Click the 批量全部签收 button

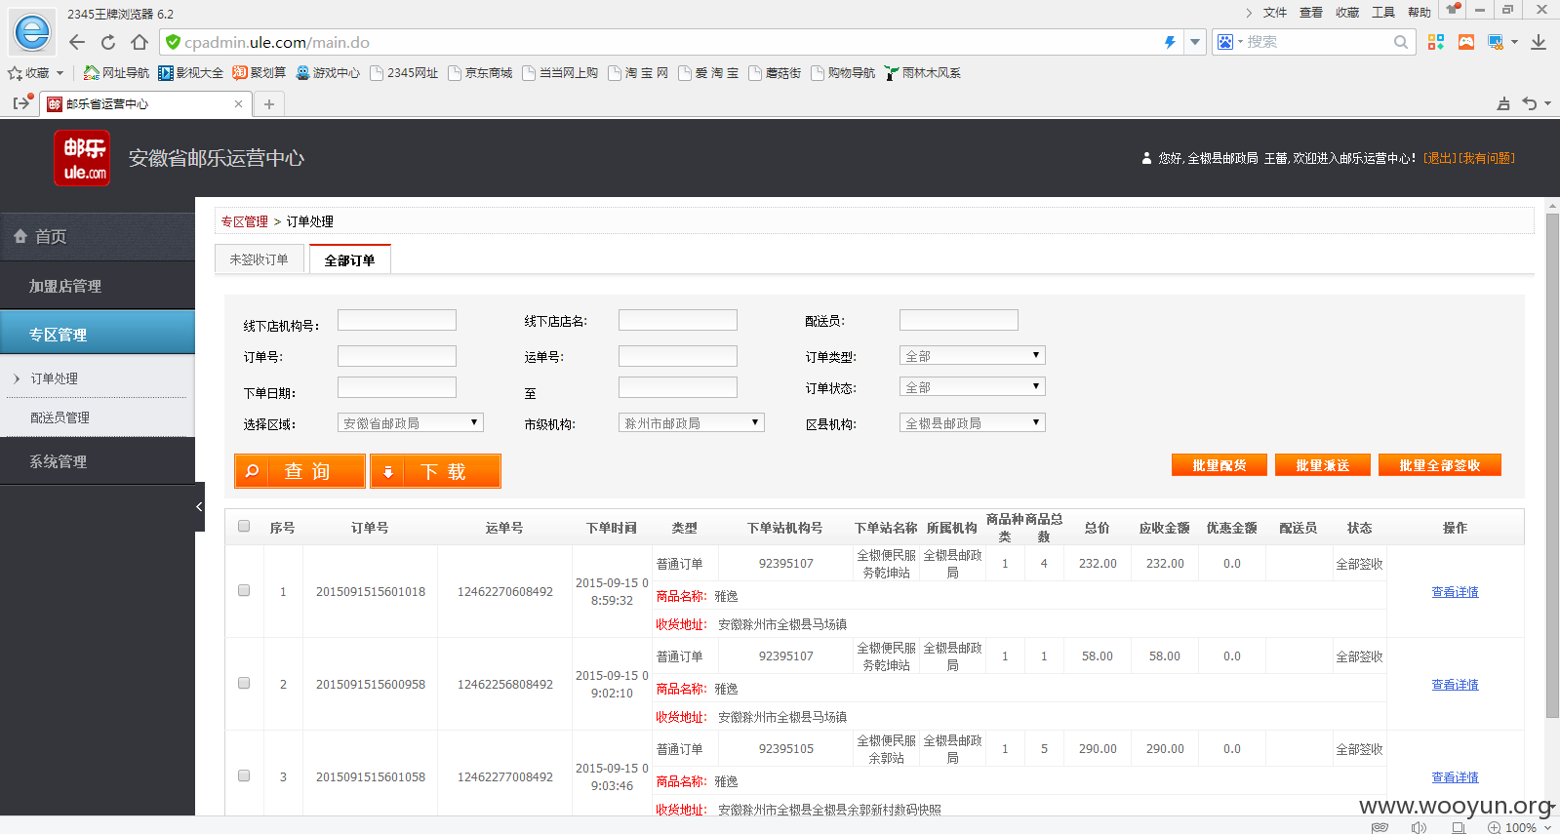pyautogui.click(x=1440, y=465)
